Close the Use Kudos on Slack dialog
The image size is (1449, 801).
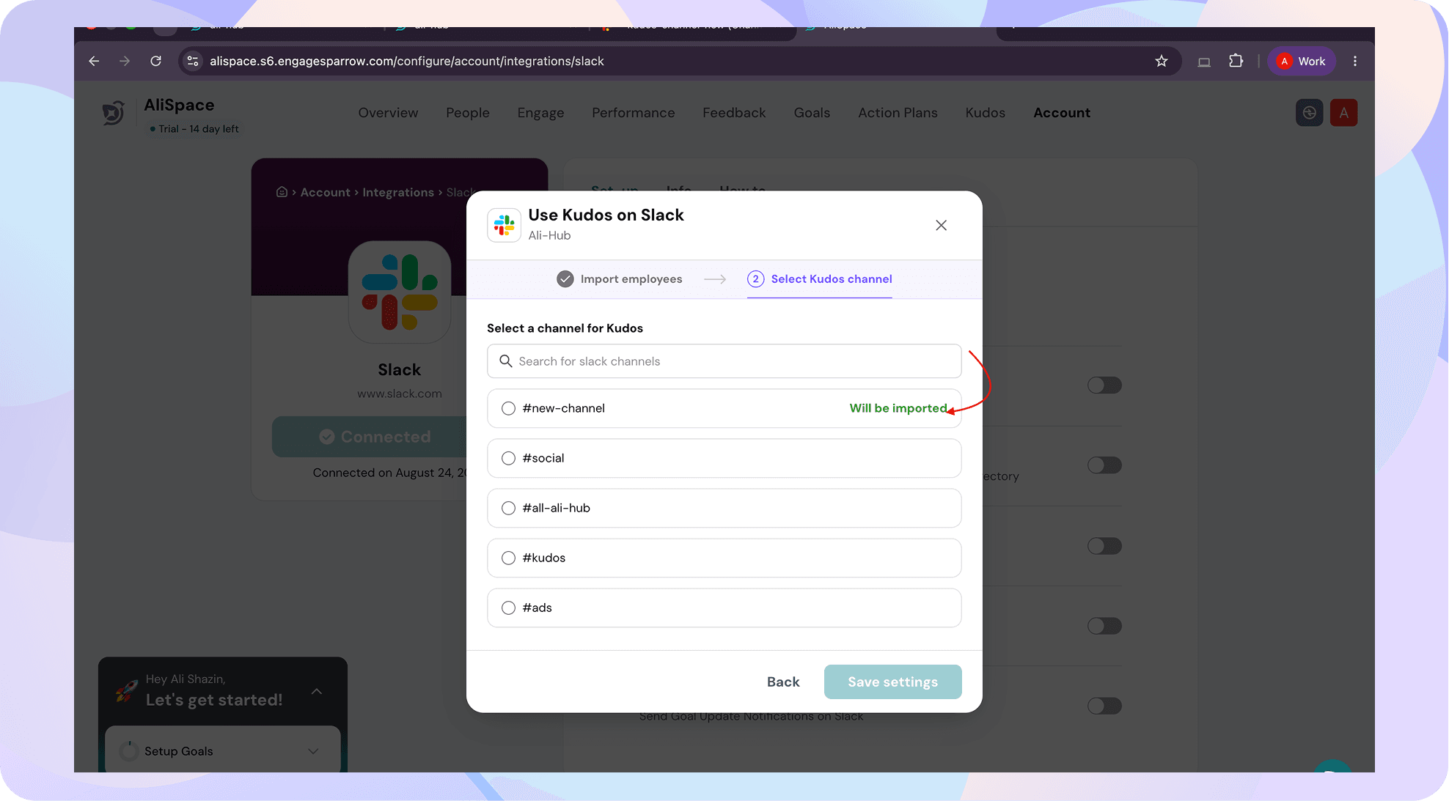[x=941, y=225]
